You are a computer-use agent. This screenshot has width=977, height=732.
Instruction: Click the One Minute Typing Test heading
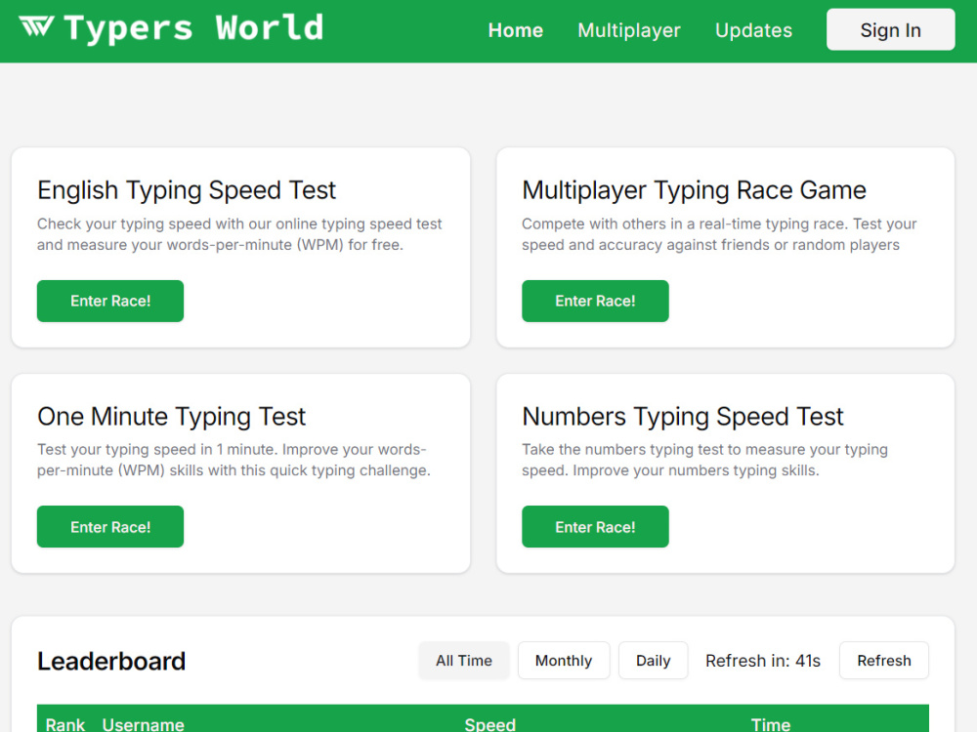[x=171, y=417]
